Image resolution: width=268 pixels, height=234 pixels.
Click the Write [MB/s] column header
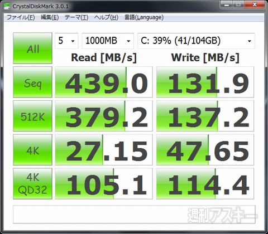tap(205, 57)
